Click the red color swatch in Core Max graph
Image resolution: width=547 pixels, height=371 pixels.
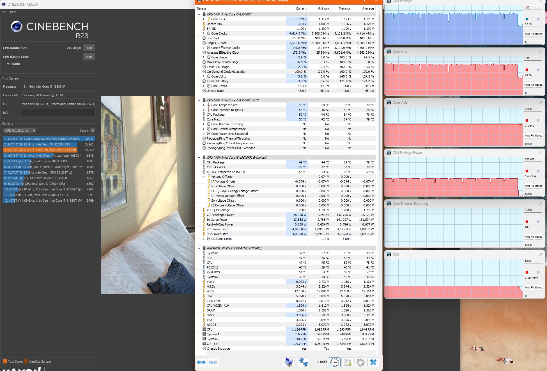click(x=527, y=70)
